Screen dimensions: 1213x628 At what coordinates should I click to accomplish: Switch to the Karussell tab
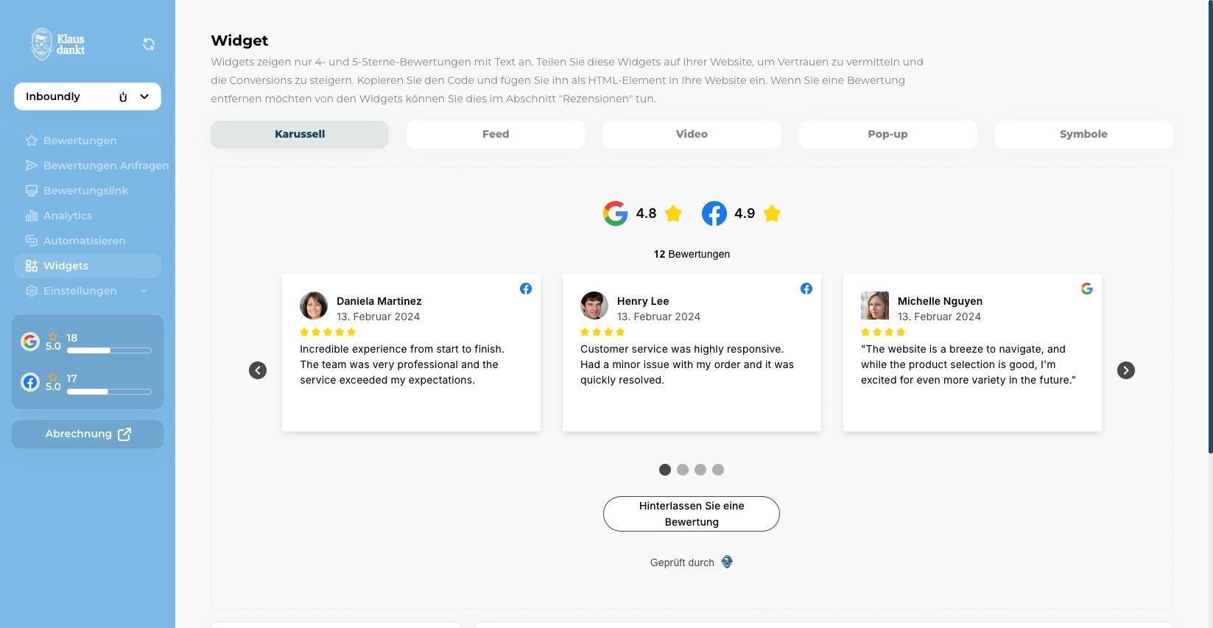pos(300,135)
